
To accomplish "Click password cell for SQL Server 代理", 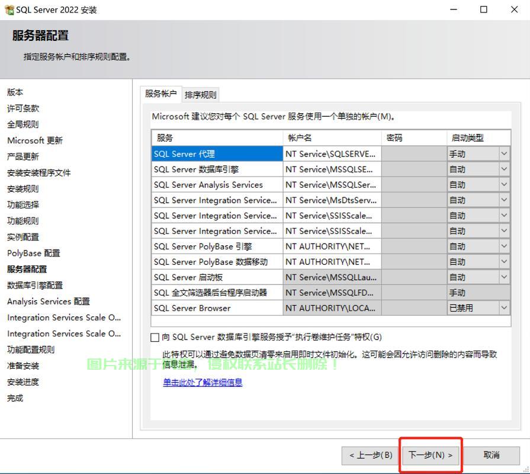I will pos(414,154).
